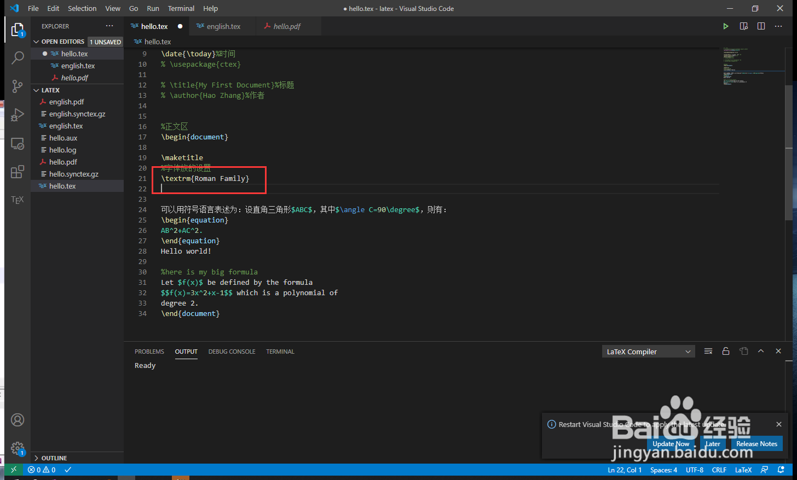Open the Explorer view in activity bar
Viewport: 797px width, 480px height.
coord(18,30)
